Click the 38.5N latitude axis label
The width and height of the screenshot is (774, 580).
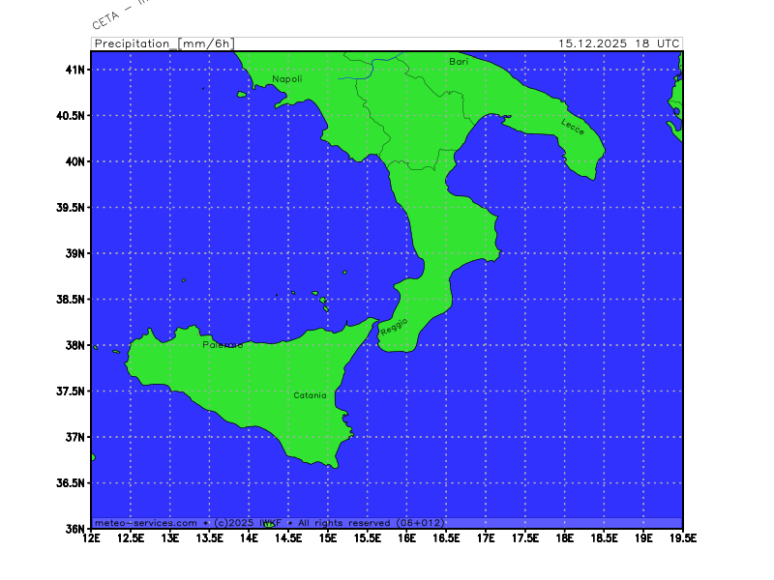coord(71,300)
